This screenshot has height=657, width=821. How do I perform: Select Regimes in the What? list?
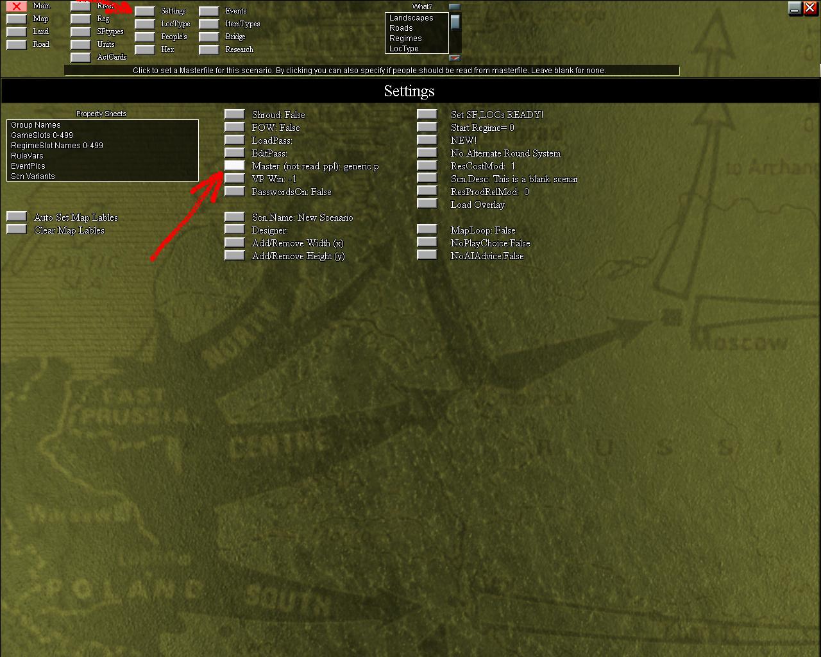pos(417,38)
